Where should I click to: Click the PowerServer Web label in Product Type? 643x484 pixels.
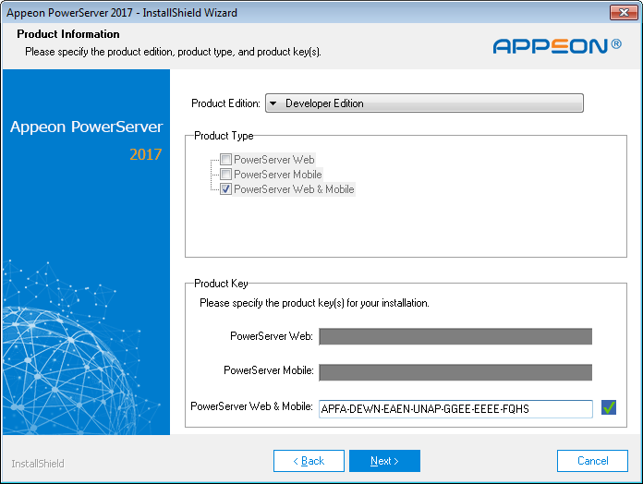coord(274,160)
